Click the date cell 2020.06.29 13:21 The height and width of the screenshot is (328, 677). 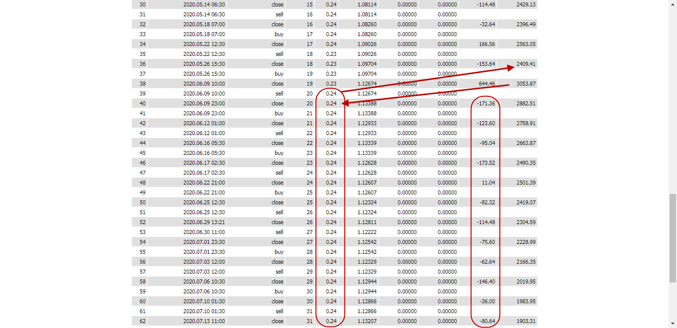[x=204, y=222]
